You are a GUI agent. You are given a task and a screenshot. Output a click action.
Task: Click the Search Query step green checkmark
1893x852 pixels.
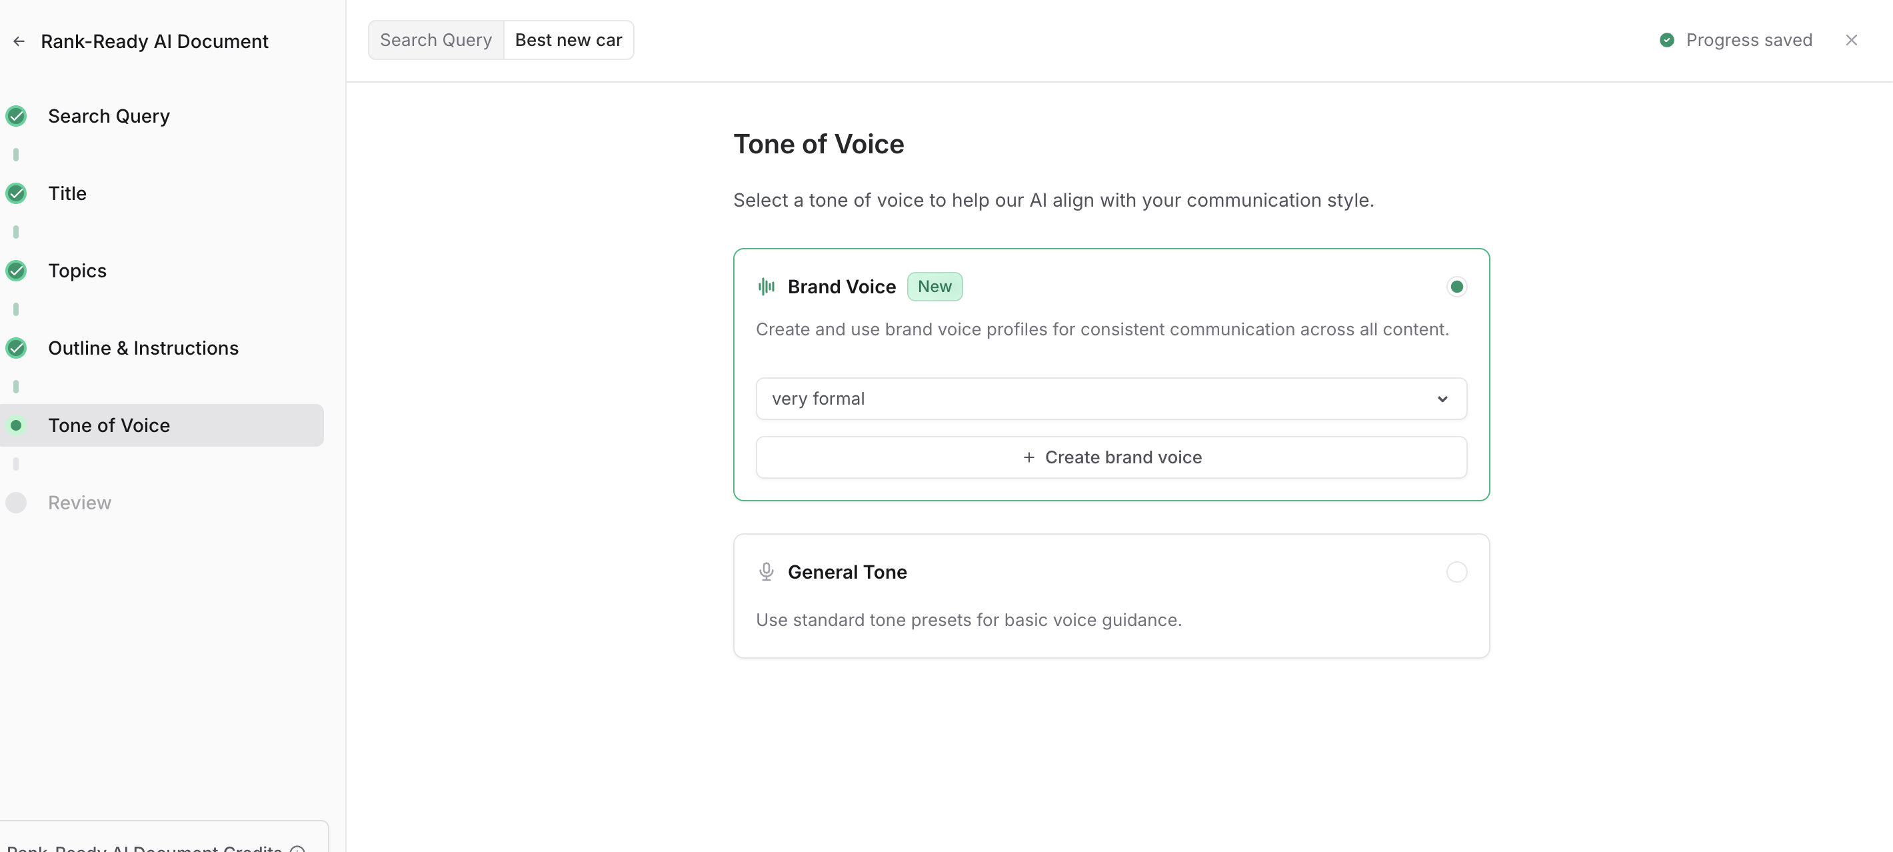point(16,116)
